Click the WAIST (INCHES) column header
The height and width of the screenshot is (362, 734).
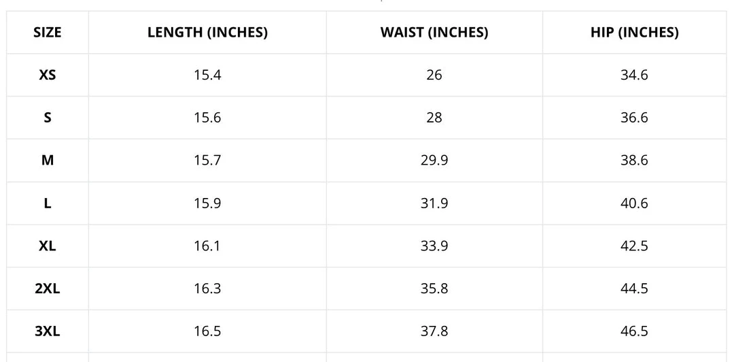[x=434, y=33]
